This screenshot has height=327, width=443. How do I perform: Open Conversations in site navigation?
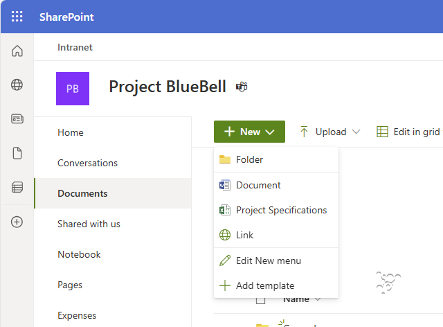pos(87,163)
